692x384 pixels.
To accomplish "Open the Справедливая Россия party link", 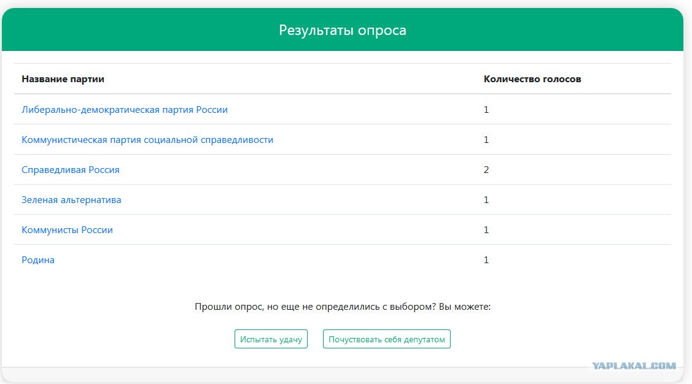I will [x=71, y=170].
